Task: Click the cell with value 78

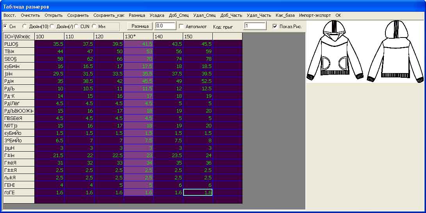Action: [x=198, y=59]
